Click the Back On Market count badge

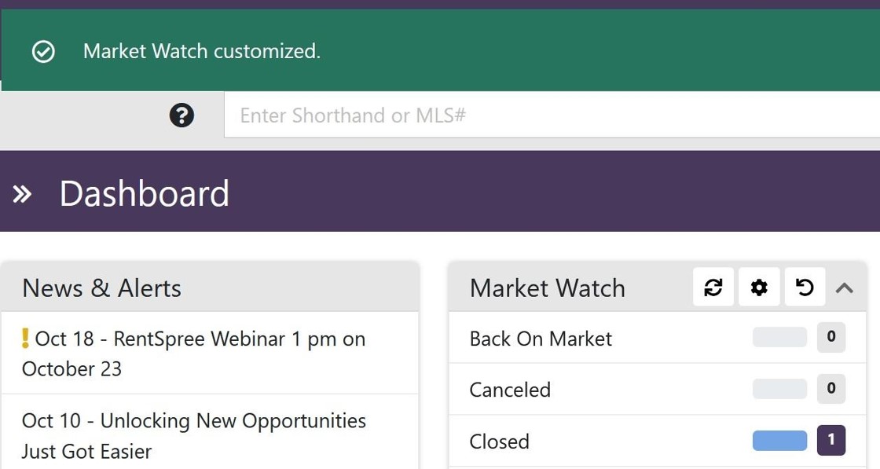coord(831,337)
